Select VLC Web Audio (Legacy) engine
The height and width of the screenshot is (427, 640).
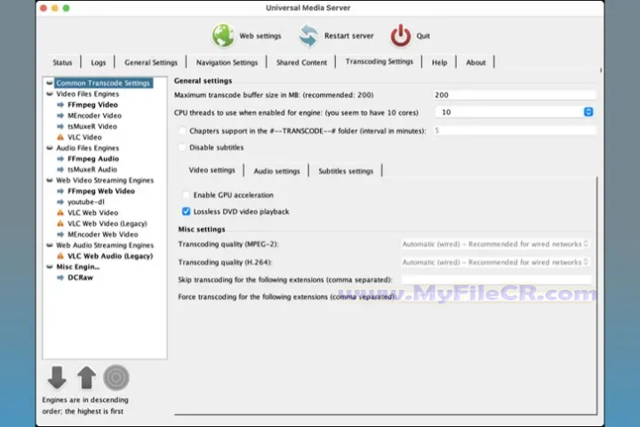(110, 256)
